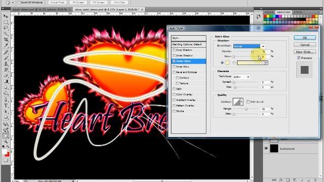Enable Bevel and Emboss checkbox
Screen dimensions: 324x182
click(174, 72)
